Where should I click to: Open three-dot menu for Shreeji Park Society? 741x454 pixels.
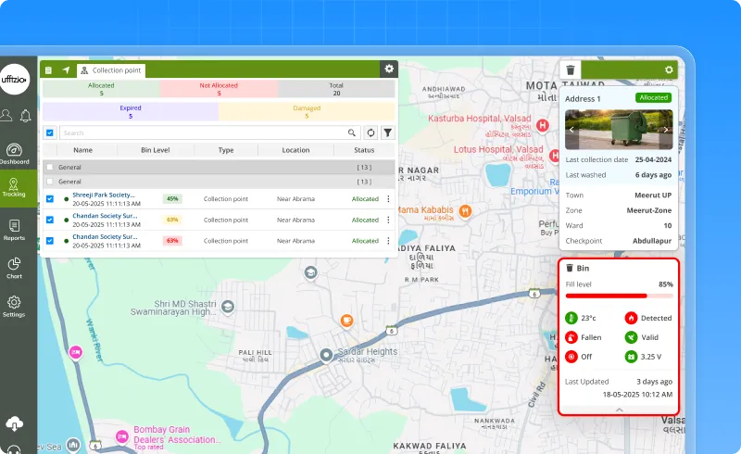click(x=388, y=198)
